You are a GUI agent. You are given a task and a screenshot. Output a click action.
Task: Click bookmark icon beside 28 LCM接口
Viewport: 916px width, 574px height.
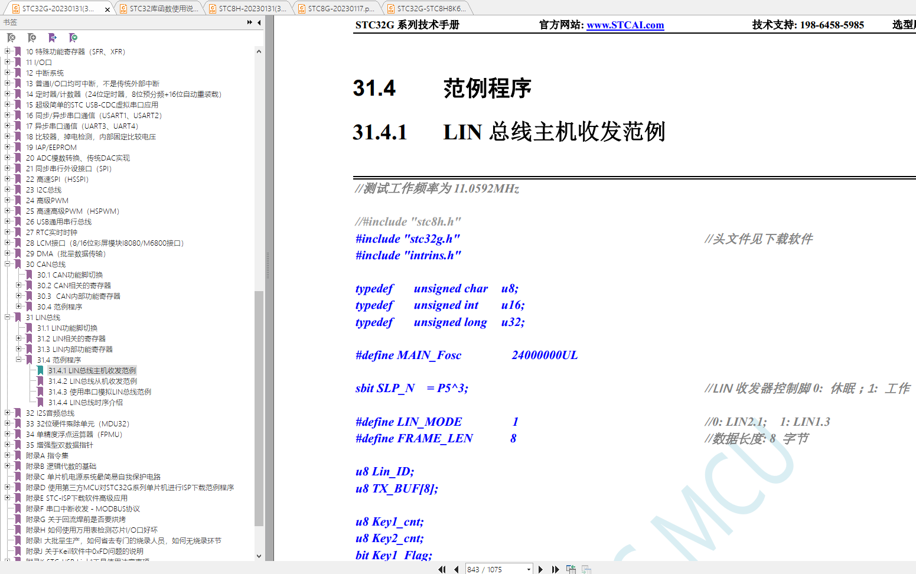tap(18, 243)
